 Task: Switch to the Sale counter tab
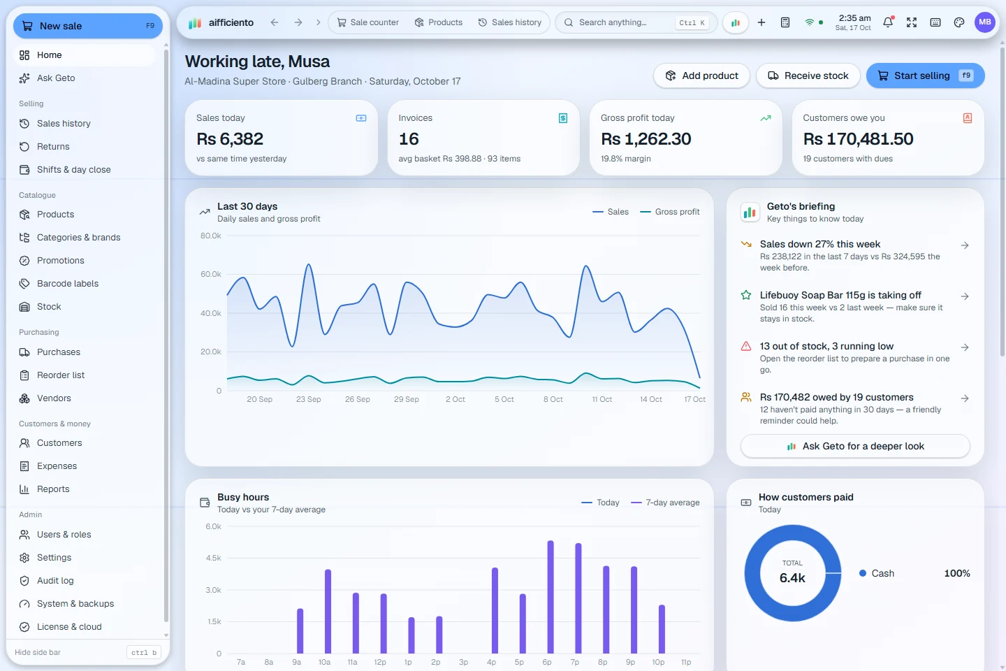pos(368,22)
